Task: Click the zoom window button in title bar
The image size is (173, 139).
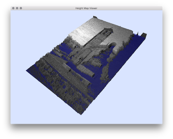Action: coord(21,8)
